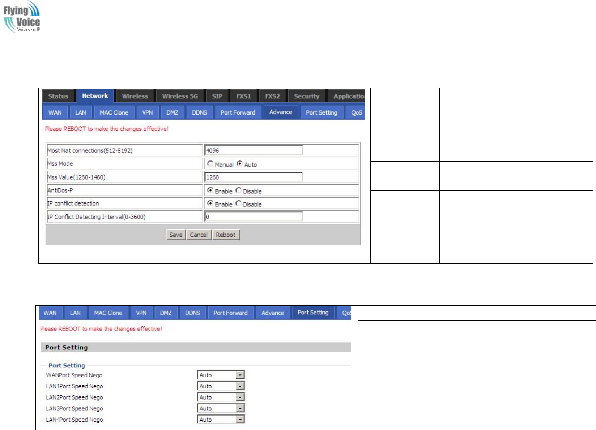This screenshot has width=596, height=430.
Task: Click the Mss Value input field
Action: pos(254,177)
